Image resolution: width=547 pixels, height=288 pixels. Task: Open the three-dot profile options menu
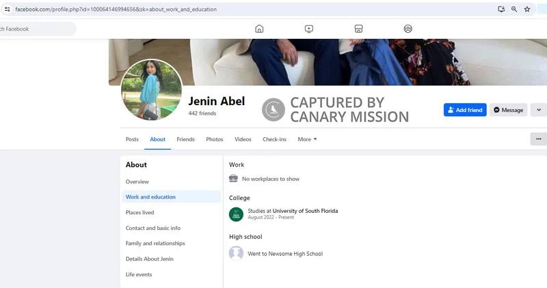click(539, 139)
